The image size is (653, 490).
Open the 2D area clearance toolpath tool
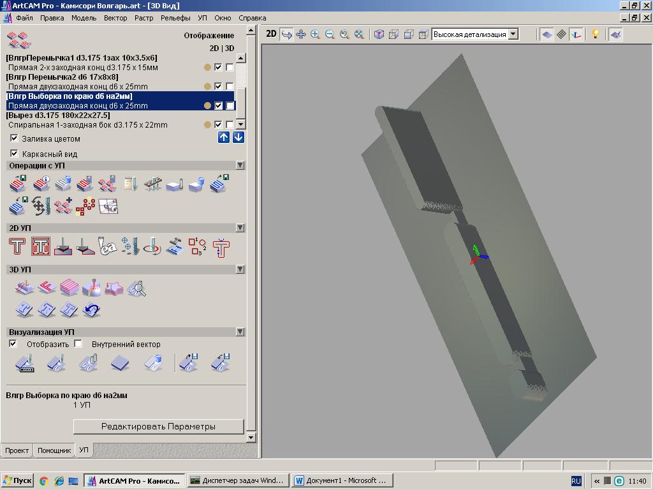tap(41, 246)
